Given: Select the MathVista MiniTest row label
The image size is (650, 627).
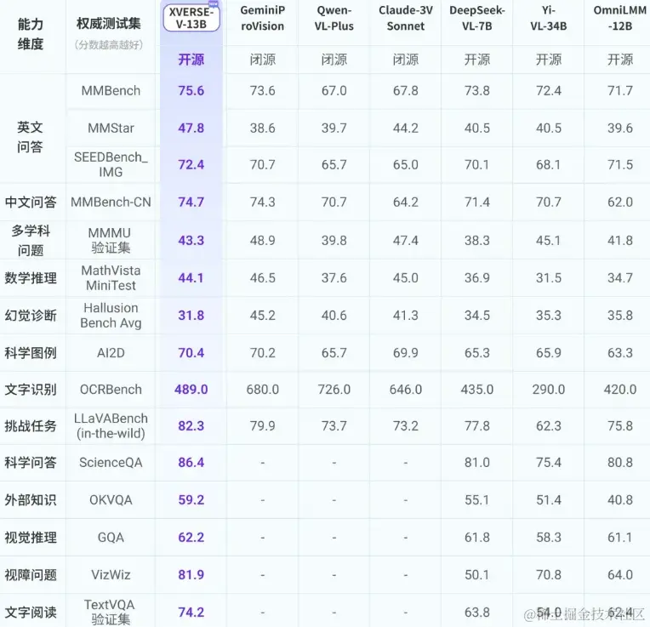Looking at the screenshot, I should click(111, 278).
